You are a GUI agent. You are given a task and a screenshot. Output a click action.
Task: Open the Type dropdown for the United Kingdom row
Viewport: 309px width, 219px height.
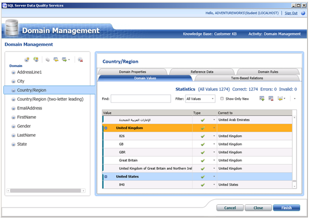[x=214, y=128]
